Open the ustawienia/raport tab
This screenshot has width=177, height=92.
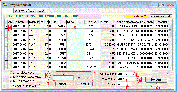pyautogui.click(x=25, y=11)
